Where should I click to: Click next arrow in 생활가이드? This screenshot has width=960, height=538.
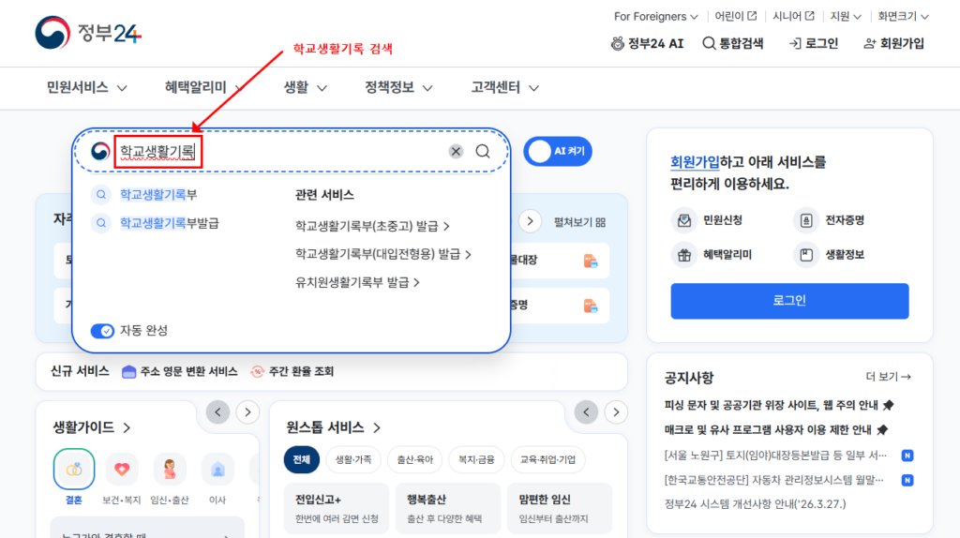pyautogui.click(x=247, y=412)
